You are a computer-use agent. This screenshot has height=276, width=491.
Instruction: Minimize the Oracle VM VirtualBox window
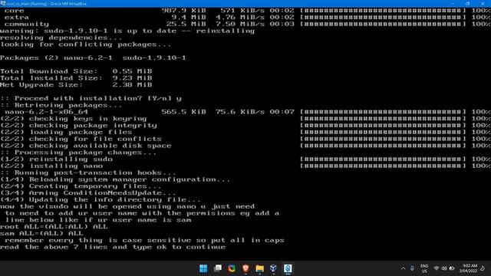tap(453, 3)
